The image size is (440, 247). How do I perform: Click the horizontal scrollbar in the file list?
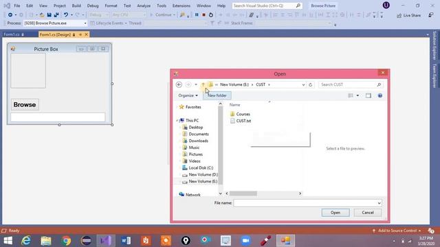click(x=243, y=193)
